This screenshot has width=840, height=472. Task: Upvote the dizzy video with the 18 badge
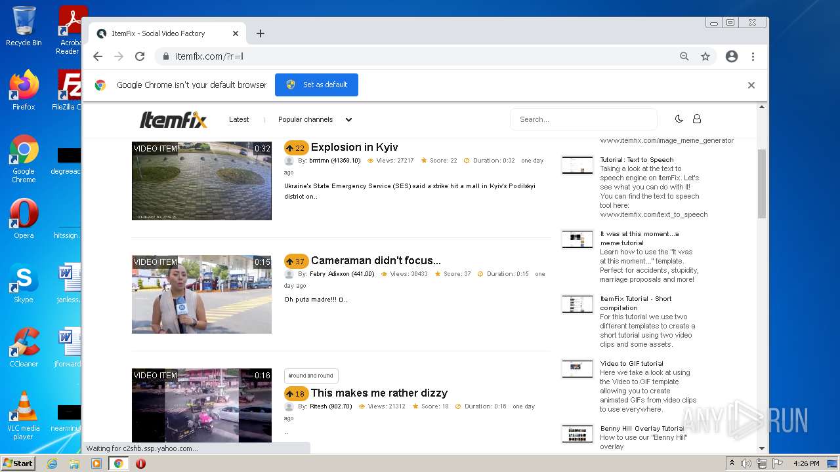[x=296, y=394]
